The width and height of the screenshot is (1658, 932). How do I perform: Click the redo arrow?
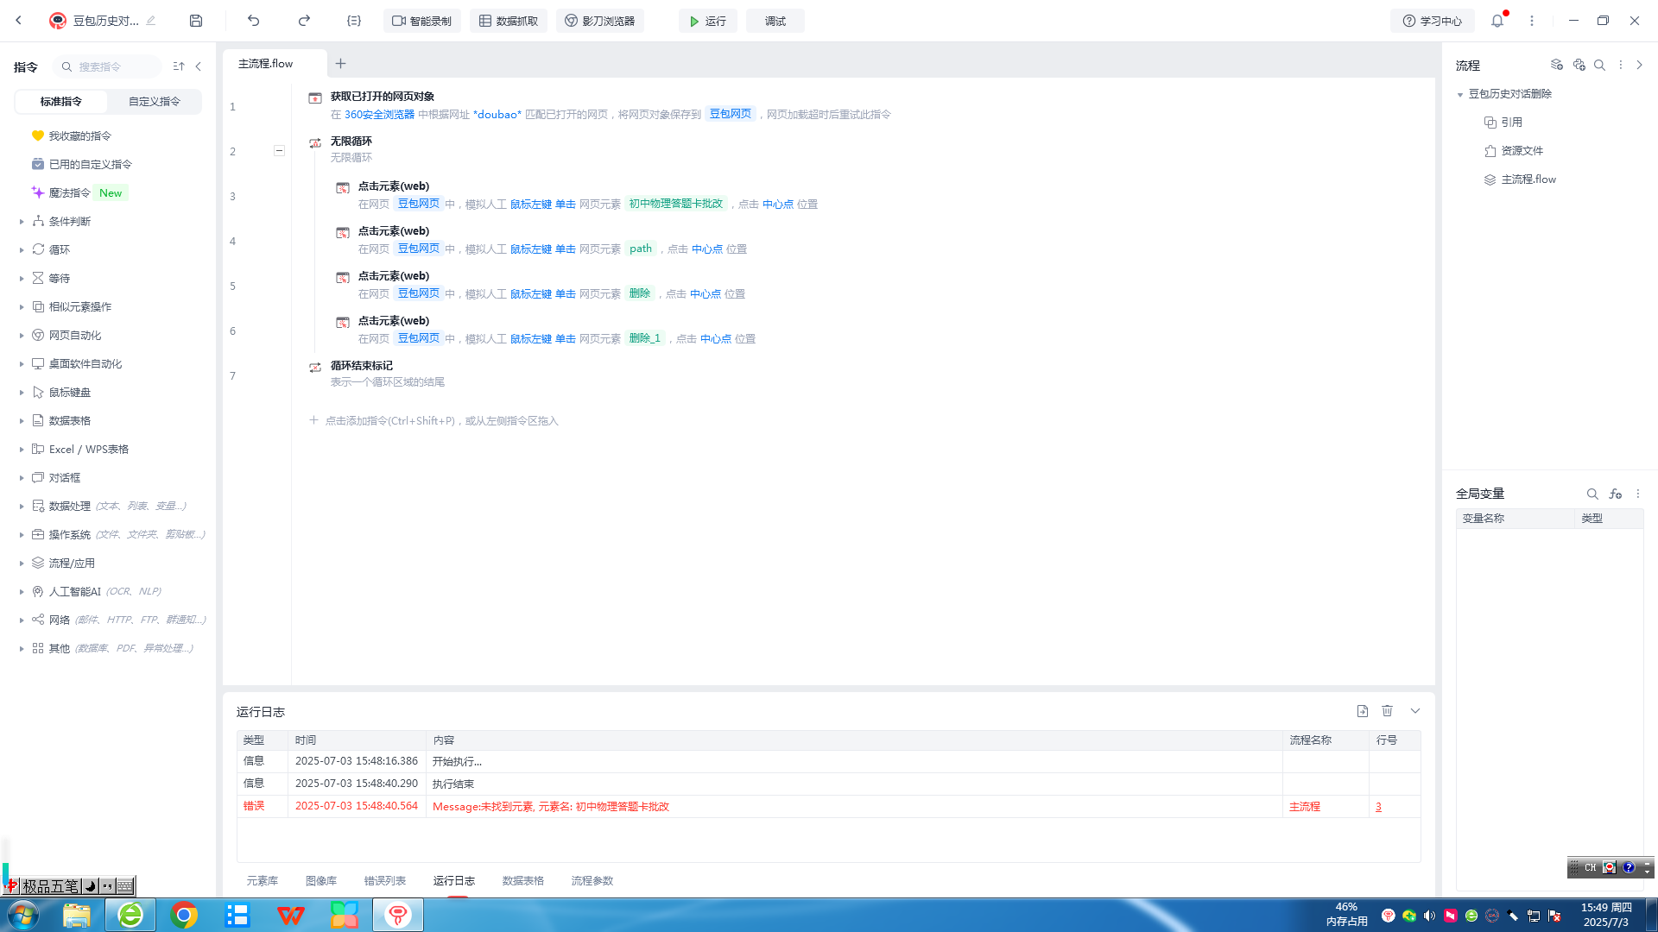click(x=304, y=21)
